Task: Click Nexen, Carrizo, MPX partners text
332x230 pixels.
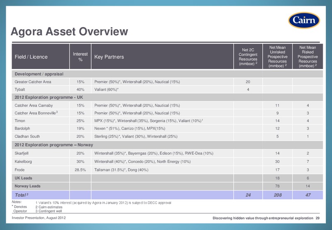Action: [x=130, y=128]
